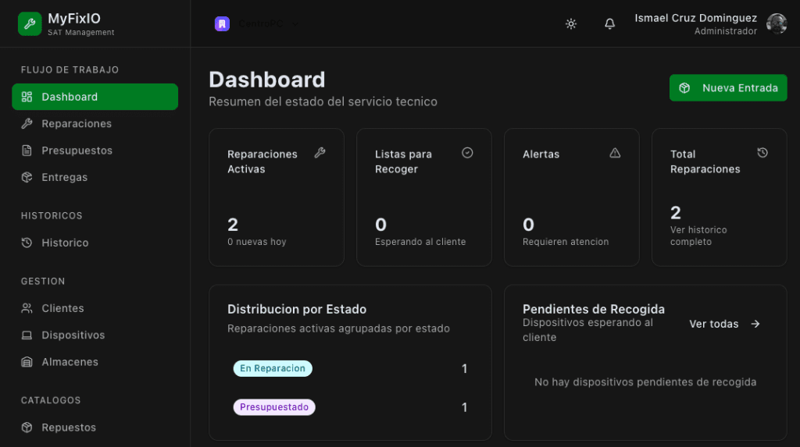The image size is (800, 447).
Task: Click the purple building workspace icon
Action: pos(222,23)
